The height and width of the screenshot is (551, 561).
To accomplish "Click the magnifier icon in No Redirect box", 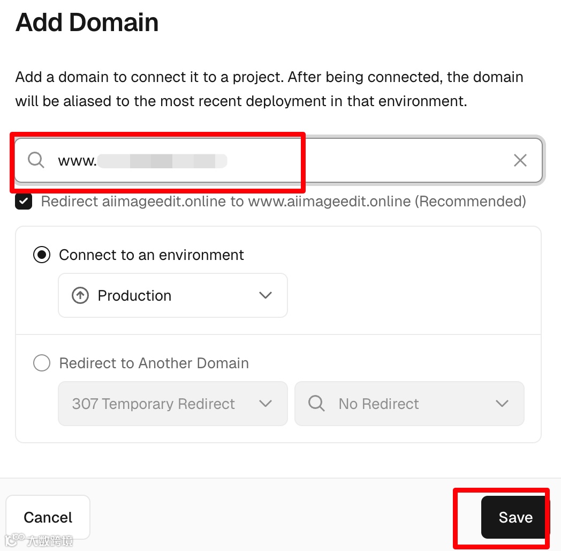I will tap(316, 404).
